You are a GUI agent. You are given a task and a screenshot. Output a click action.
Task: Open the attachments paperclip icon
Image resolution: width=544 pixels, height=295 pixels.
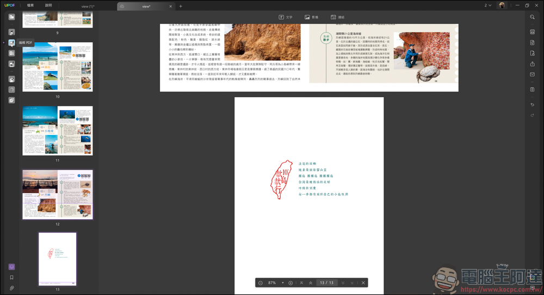pyautogui.click(x=11, y=288)
